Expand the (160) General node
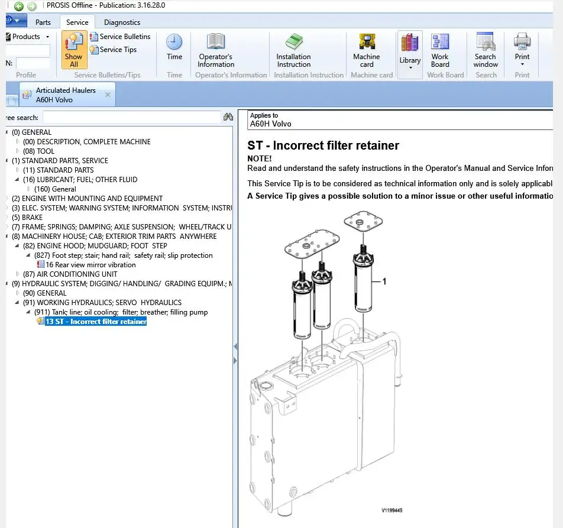Viewport: 563px width, 528px height. (x=29, y=189)
